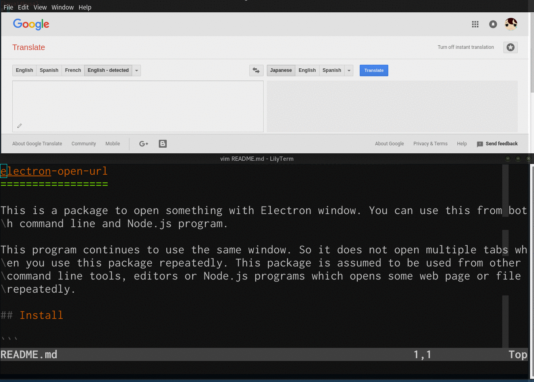The image size is (534, 382).
Task: Click the Top indicator in vim status
Action: pos(518,355)
